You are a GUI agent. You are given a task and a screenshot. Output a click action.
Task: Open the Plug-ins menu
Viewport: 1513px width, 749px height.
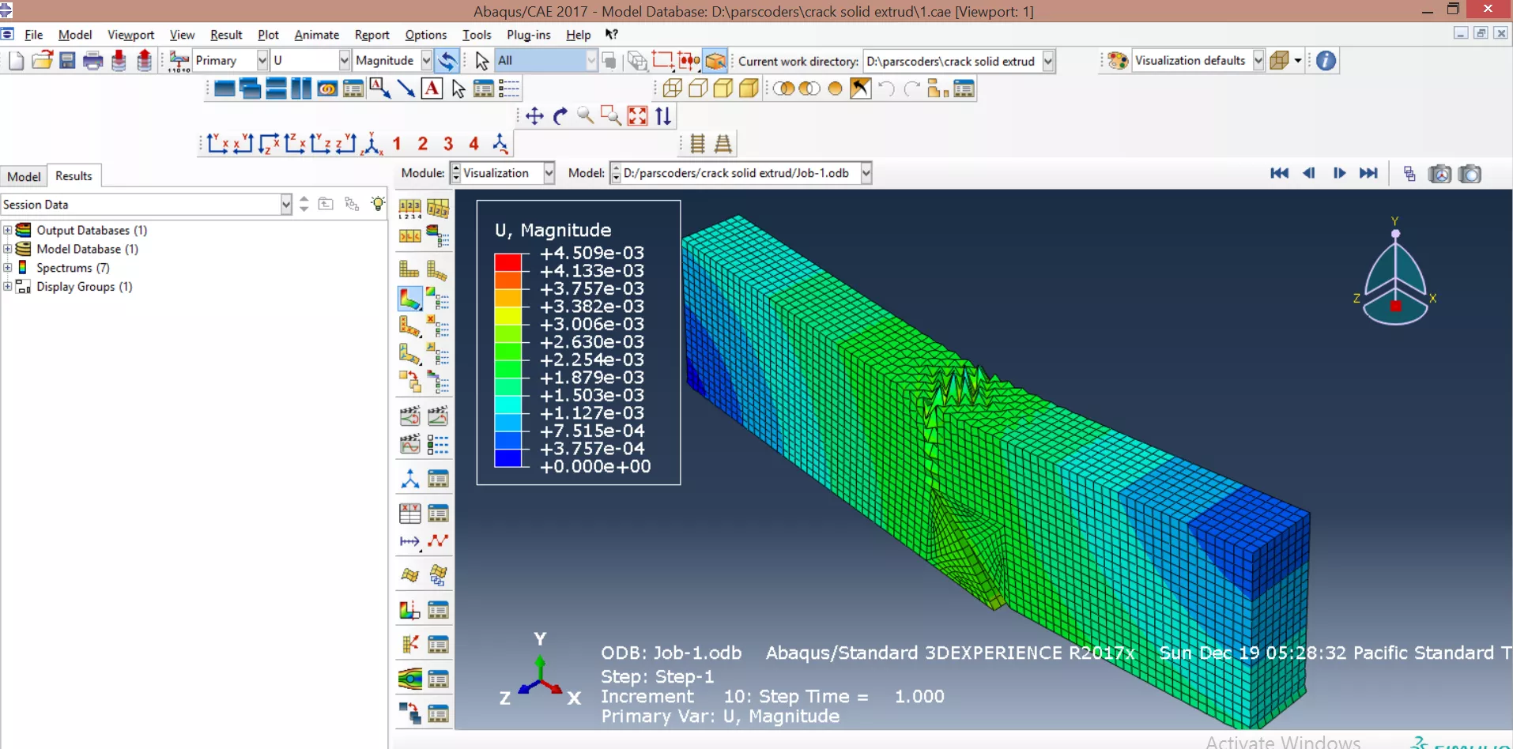[x=528, y=35]
